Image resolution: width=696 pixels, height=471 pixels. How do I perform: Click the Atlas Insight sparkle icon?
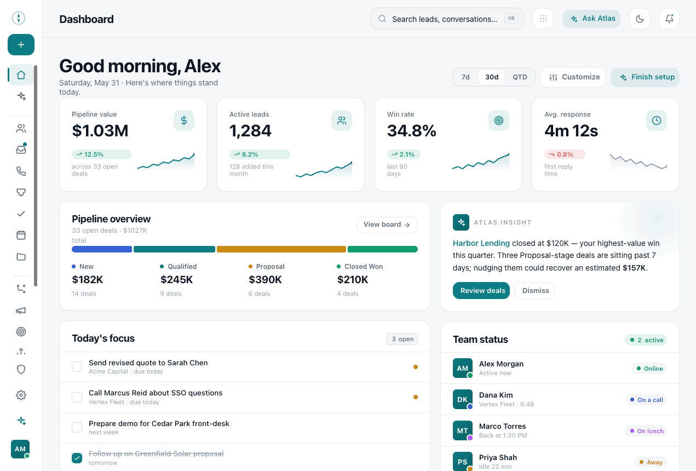coord(461,222)
